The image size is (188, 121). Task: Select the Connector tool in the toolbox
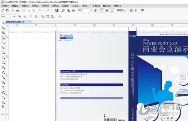coord(3,77)
